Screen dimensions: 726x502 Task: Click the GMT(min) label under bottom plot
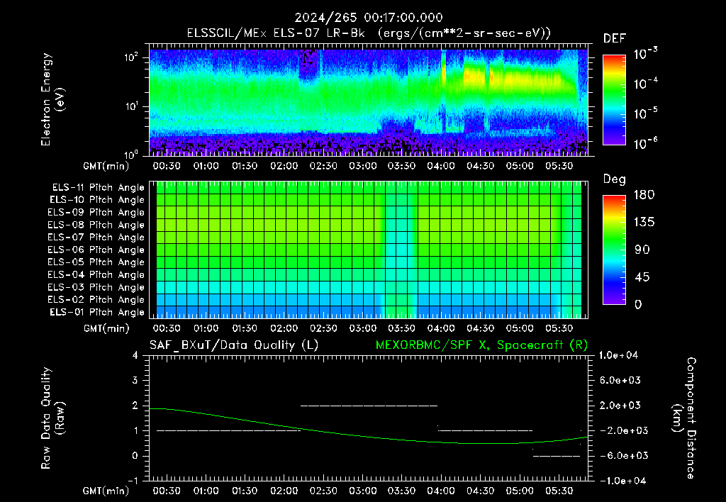pyautogui.click(x=106, y=491)
